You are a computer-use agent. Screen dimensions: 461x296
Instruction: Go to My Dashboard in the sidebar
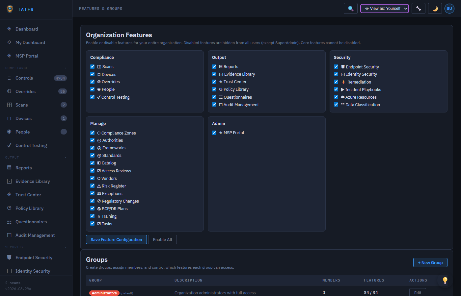[36, 42]
